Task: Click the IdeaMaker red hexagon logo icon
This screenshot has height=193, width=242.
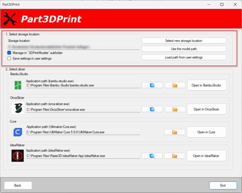Action: 18,156
